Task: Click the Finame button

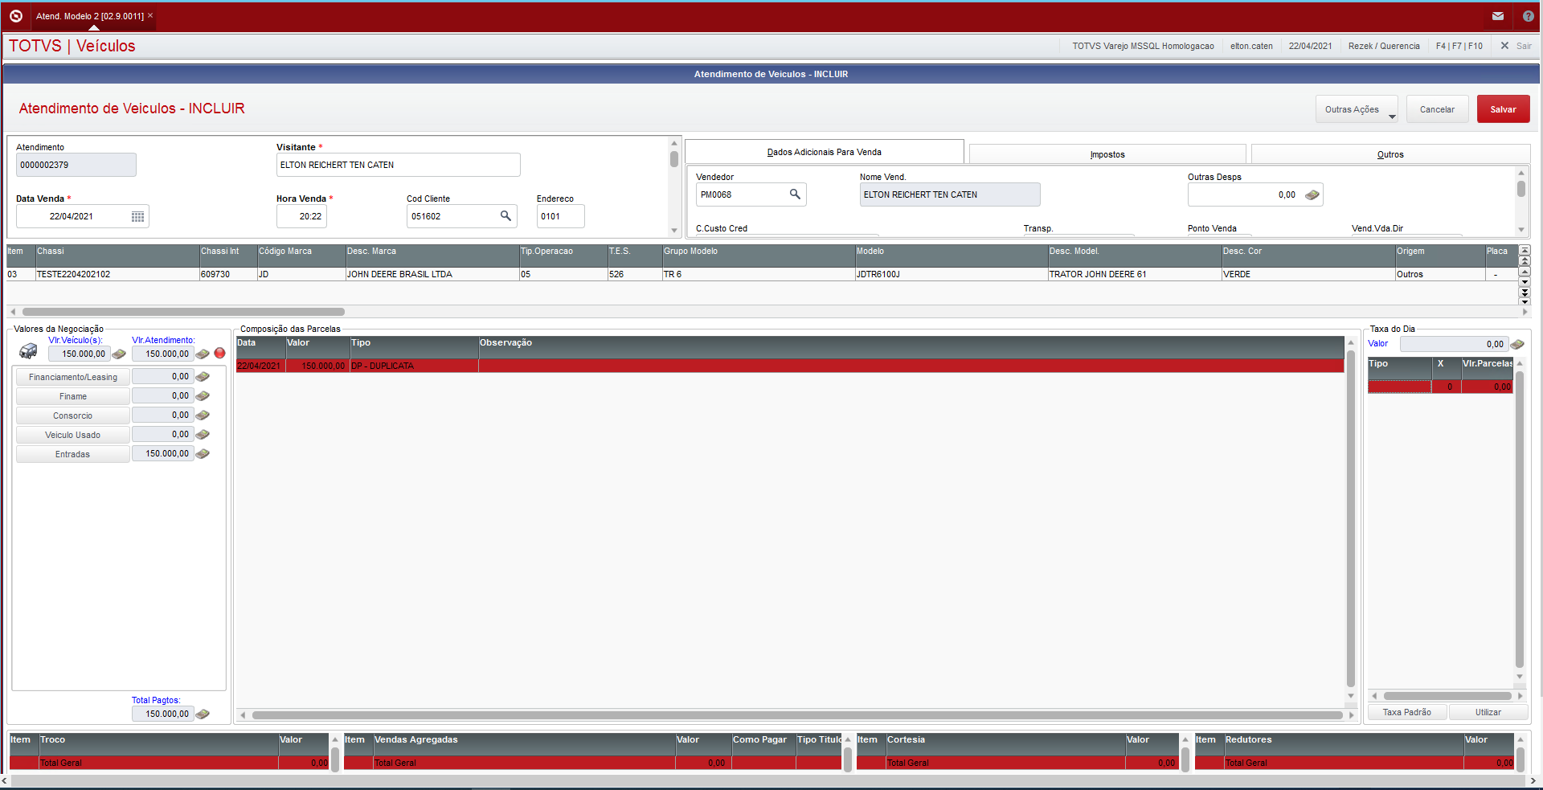Action: [73, 396]
